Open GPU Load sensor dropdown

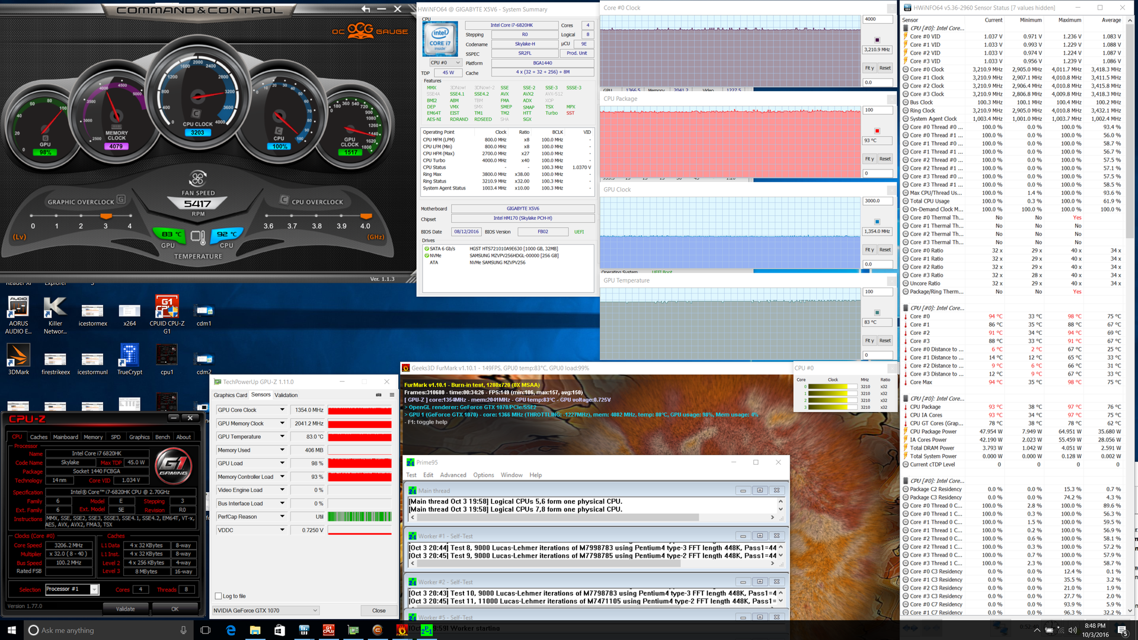pyautogui.click(x=282, y=463)
